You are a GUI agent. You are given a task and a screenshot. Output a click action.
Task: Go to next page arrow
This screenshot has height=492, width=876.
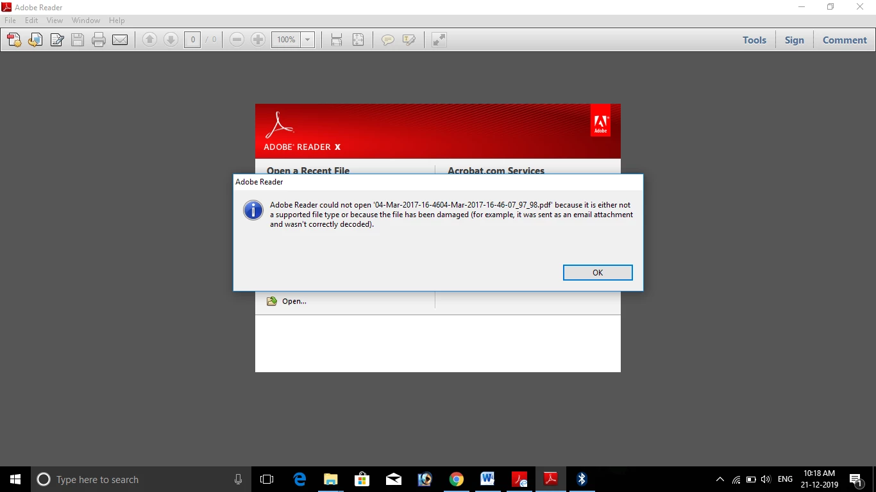(x=171, y=40)
